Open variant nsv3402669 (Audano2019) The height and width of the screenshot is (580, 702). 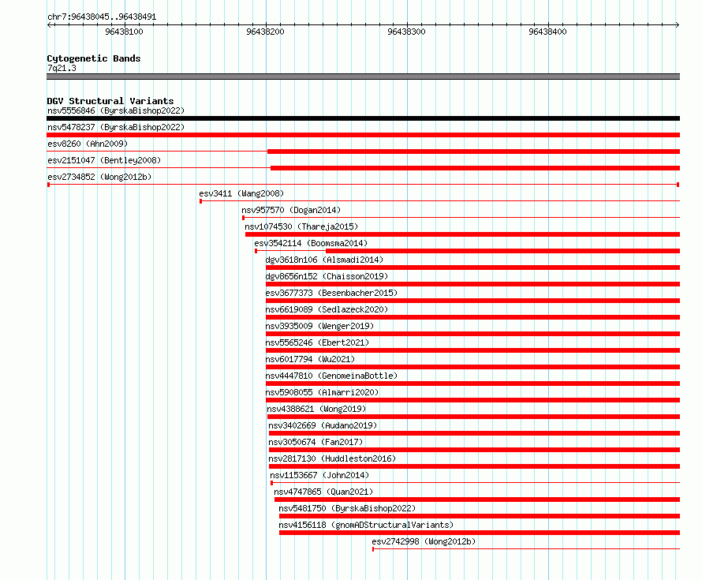[x=323, y=425]
